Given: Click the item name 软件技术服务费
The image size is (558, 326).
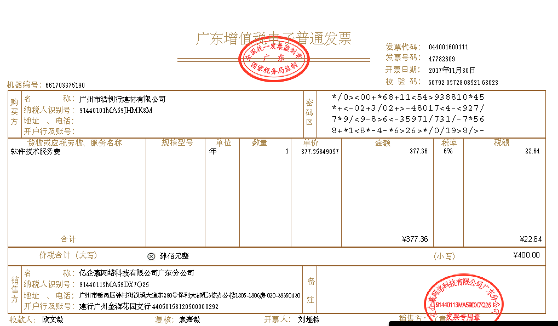Looking at the screenshot, I should click(36, 152).
